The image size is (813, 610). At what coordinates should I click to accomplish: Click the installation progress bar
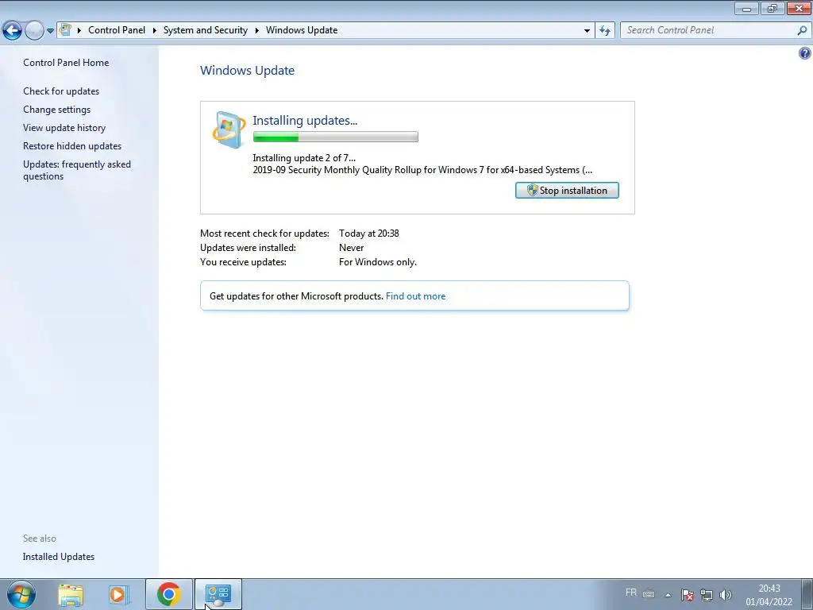click(x=336, y=137)
